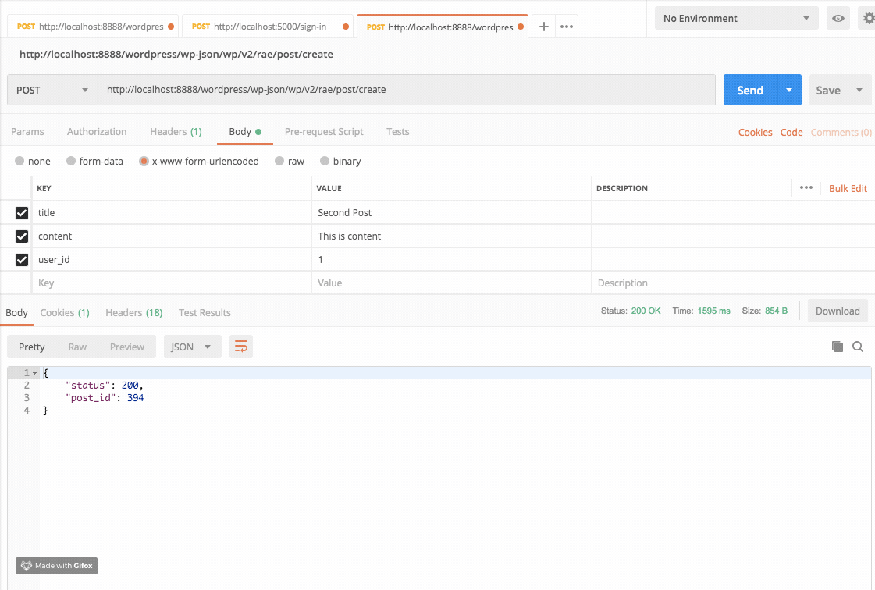This screenshot has width=875, height=590.
Task: Click the request URL input field
Action: (x=406, y=90)
